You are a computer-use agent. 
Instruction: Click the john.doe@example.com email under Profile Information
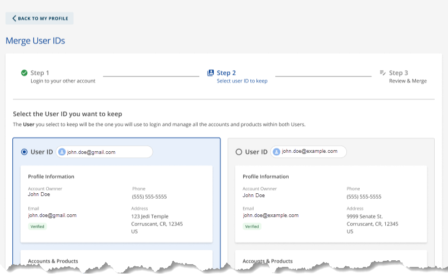pos(270,215)
